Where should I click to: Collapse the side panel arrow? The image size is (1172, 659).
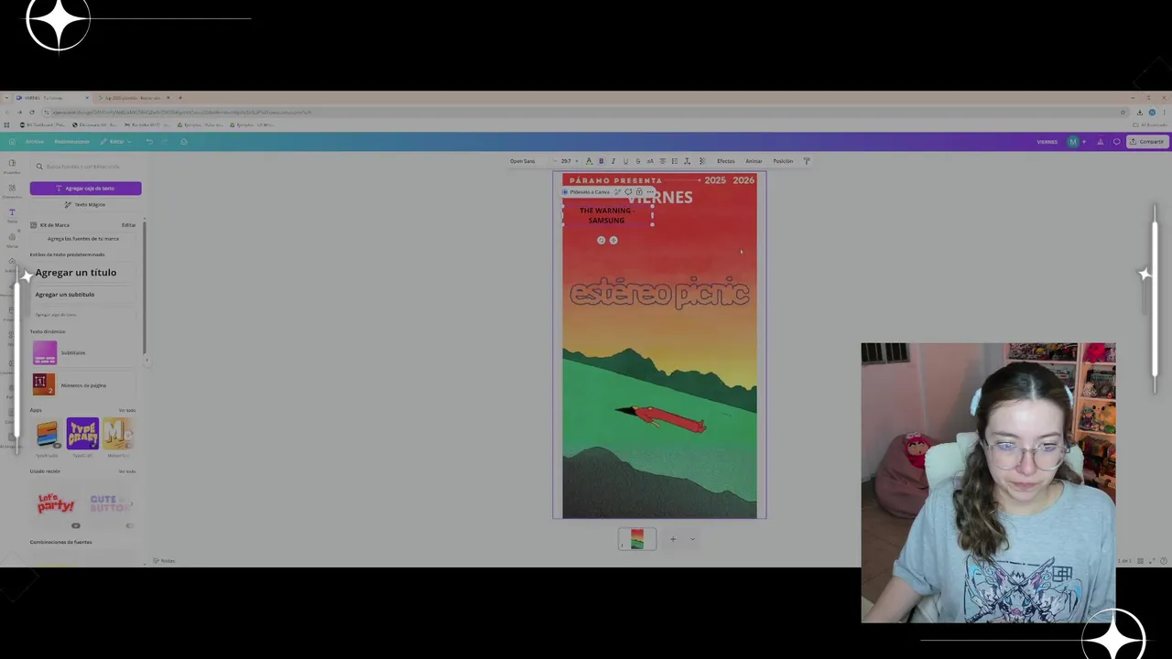[x=146, y=361]
